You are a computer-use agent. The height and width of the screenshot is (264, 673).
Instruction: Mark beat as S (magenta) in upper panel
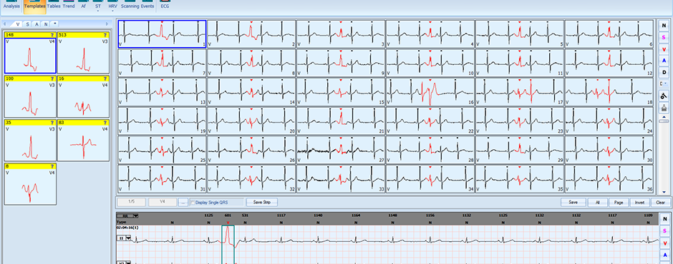pos(664,37)
